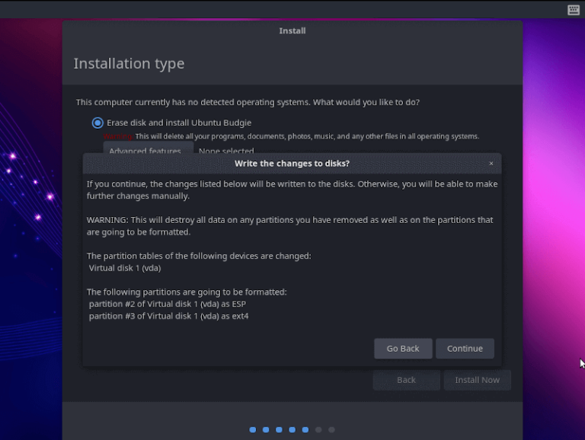The height and width of the screenshot is (440, 585).
Task: Click the fourth blue progress dot
Action: click(x=292, y=430)
